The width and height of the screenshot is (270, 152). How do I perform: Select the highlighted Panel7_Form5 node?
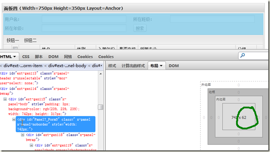[x=55, y=124]
